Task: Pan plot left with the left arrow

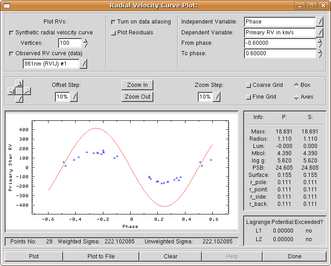Action: pyautogui.click(x=12, y=91)
